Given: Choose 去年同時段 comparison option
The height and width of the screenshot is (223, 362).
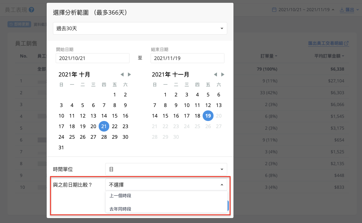Looking at the screenshot, I should (x=166, y=209).
